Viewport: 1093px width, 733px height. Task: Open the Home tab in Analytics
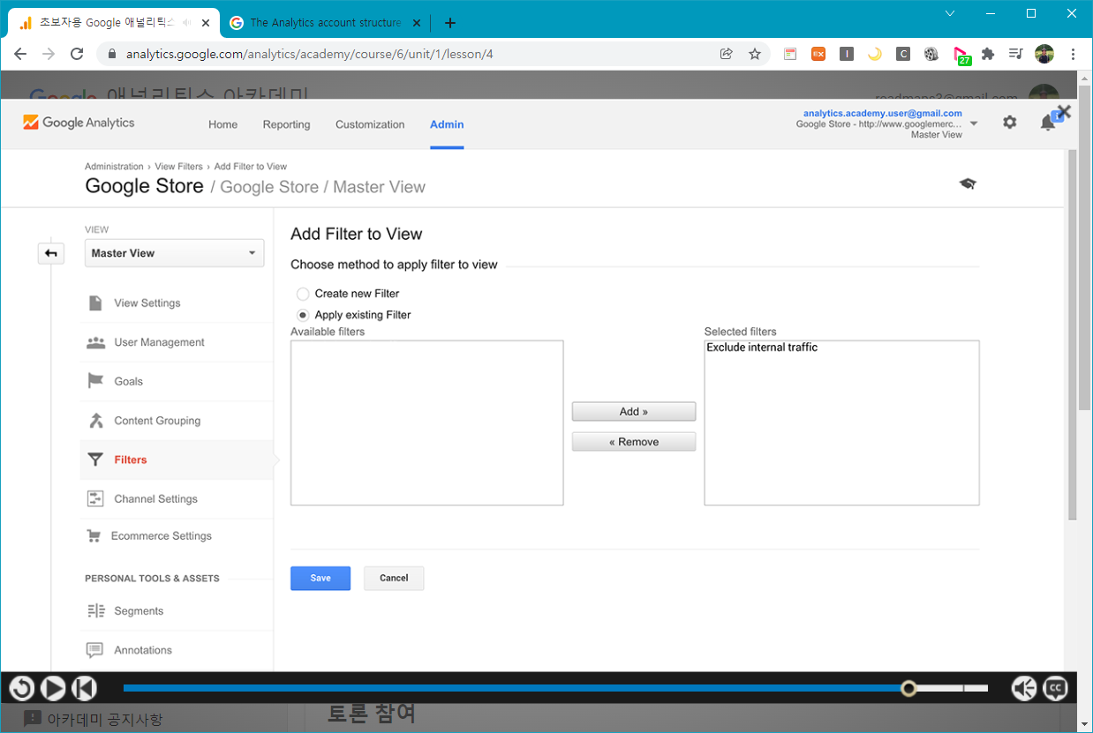click(222, 124)
